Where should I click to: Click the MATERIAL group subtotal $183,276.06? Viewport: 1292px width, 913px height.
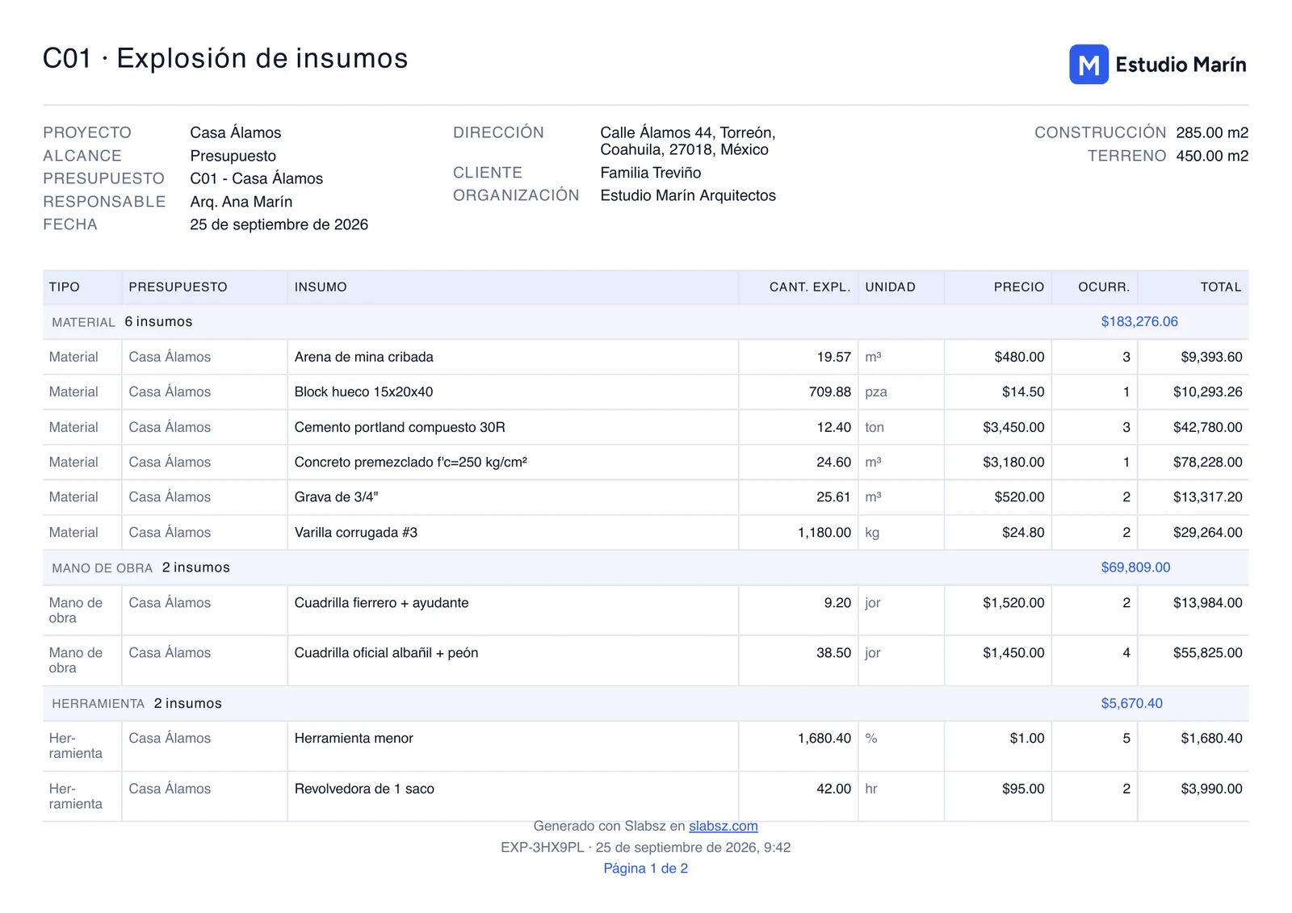(x=1139, y=321)
